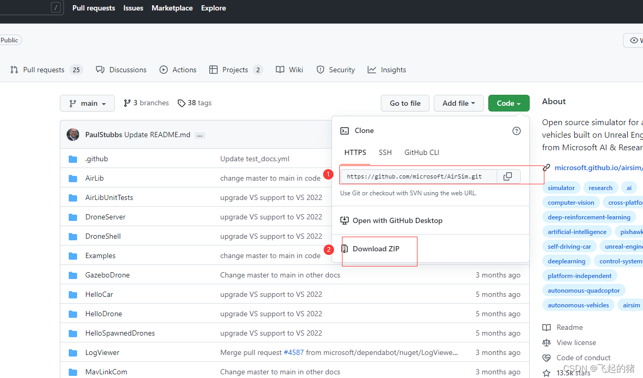The image size is (643, 378).
Task: Click HelloDrone folder icon
Action: tap(73, 314)
